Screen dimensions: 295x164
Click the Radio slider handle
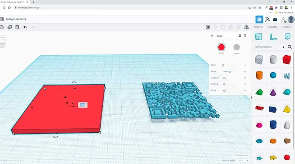(x=223, y=65)
